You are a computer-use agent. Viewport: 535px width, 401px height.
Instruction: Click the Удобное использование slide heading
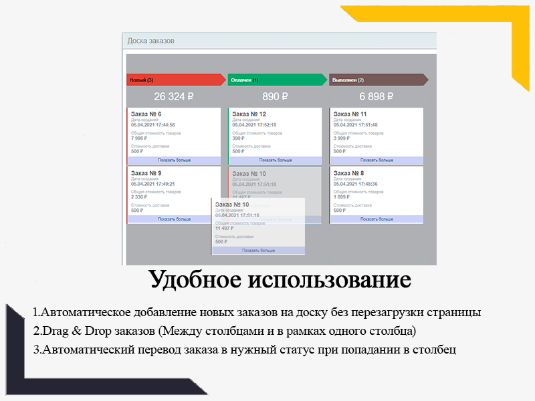[279, 279]
